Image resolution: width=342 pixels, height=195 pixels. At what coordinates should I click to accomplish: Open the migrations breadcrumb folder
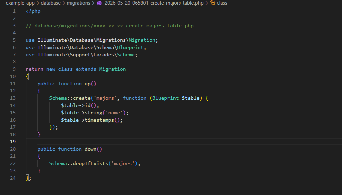point(78,3)
